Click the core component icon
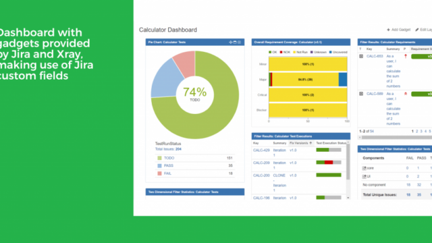This screenshot has height=243, width=432. [364, 168]
